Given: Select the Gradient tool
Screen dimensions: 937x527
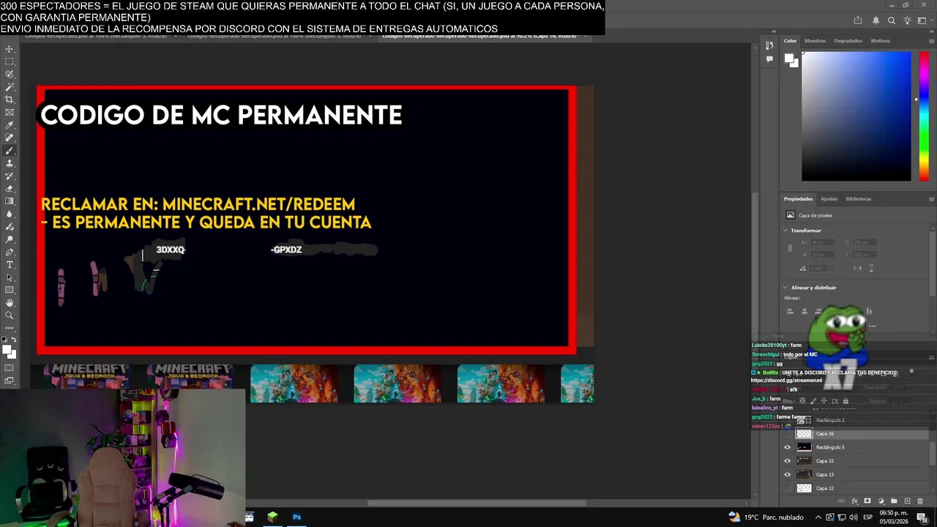Looking at the screenshot, I should (x=10, y=201).
